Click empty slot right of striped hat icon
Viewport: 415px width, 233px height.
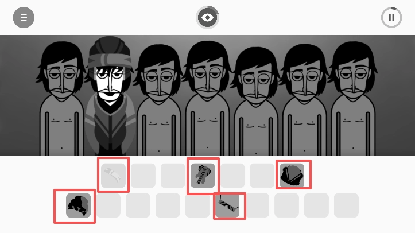[x=232, y=176]
